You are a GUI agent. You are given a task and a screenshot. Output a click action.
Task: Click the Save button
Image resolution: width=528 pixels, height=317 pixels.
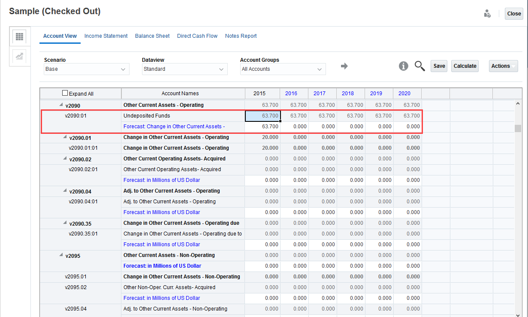(439, 66)
